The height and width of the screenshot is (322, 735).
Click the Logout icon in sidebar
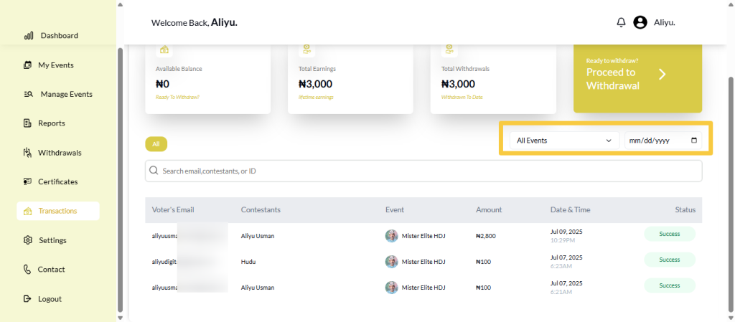[x=28, y=299]
